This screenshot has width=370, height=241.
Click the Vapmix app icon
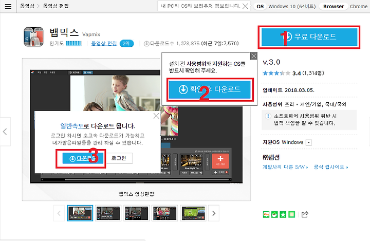[33, 36]
